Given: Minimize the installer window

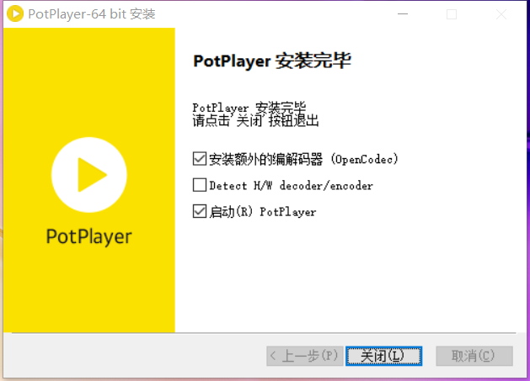Looking at the screenshot, I should pyautogui.click(x=403, y=14).
